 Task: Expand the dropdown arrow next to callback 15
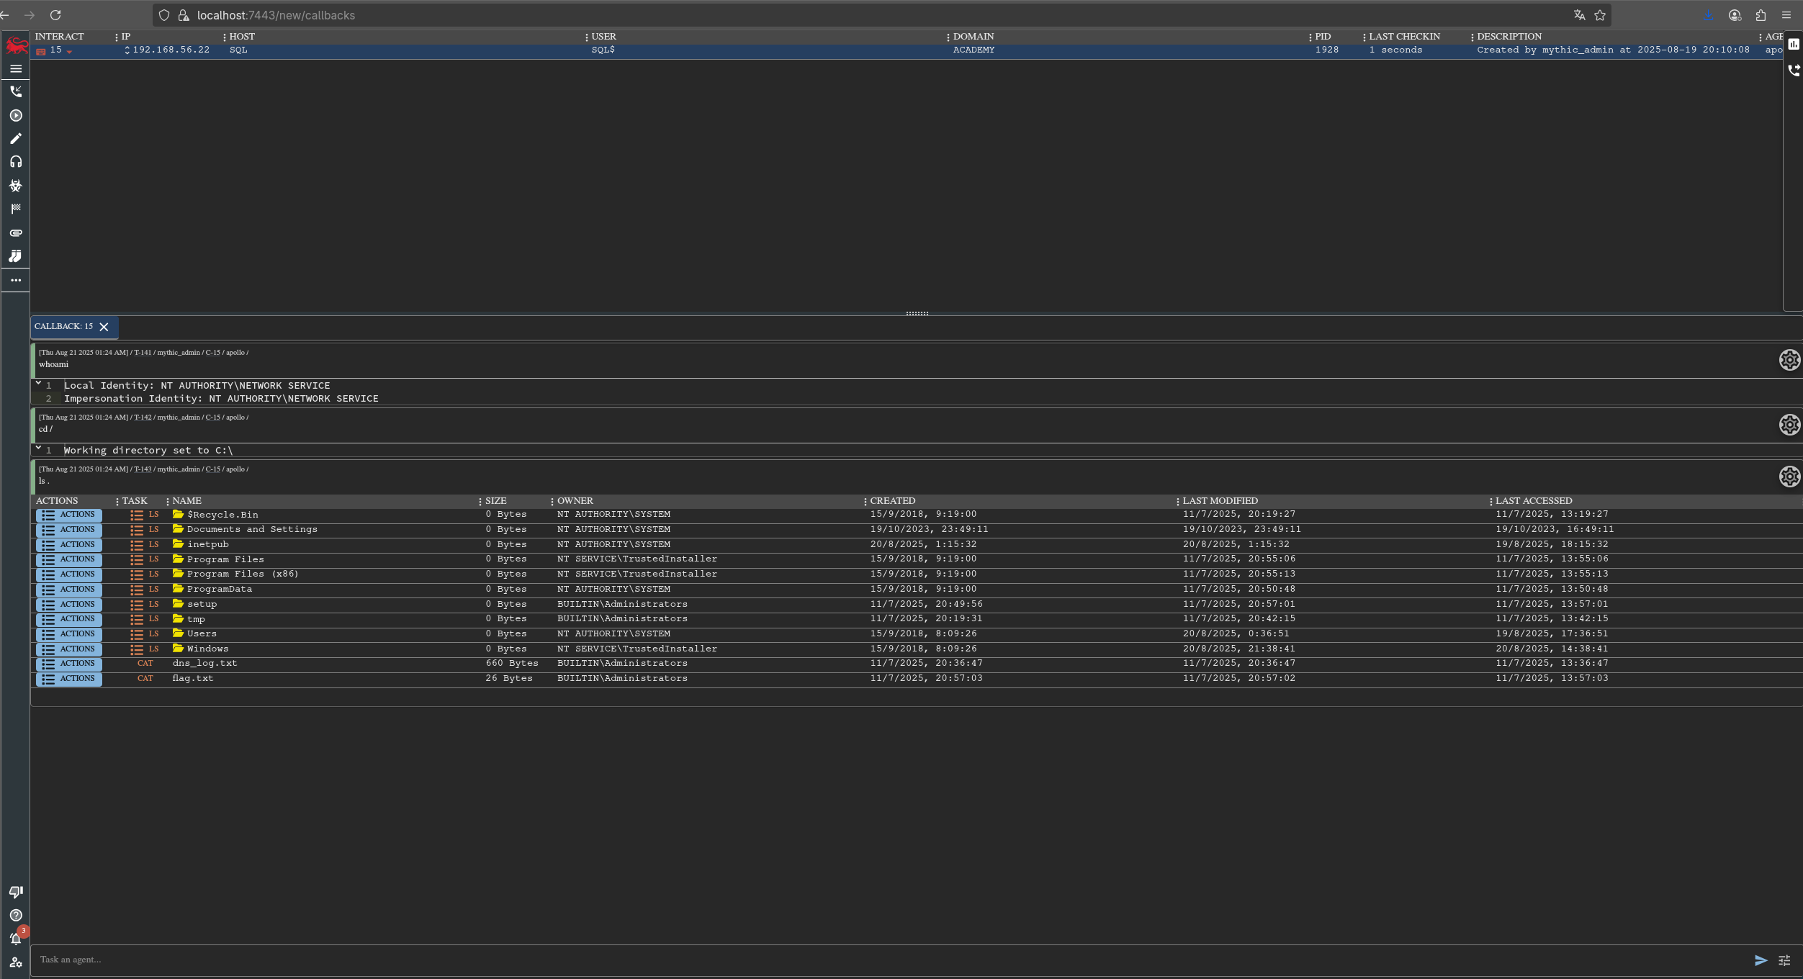(x=69, y=52)
